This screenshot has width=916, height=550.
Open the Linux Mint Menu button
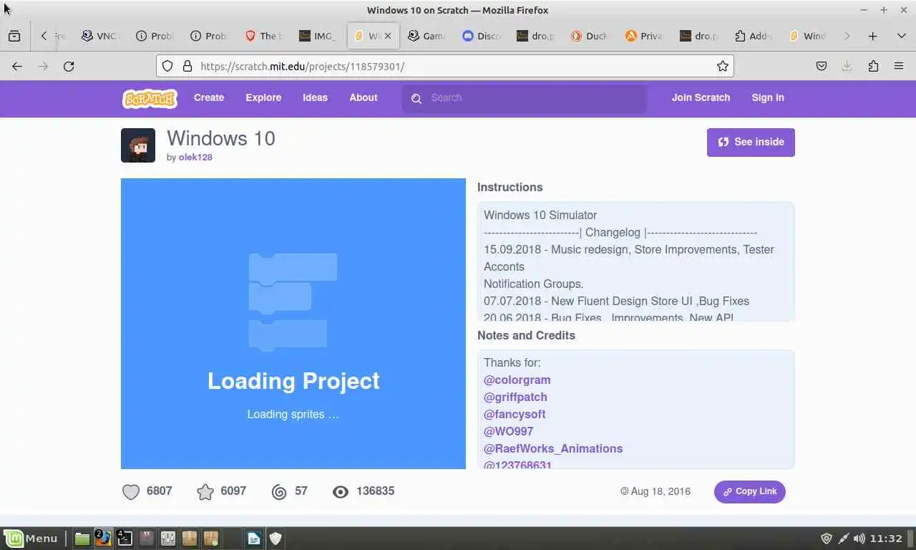(x=31, y=539)
